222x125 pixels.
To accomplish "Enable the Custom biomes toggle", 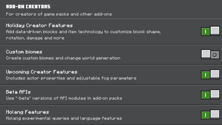I will coord(210,54).
